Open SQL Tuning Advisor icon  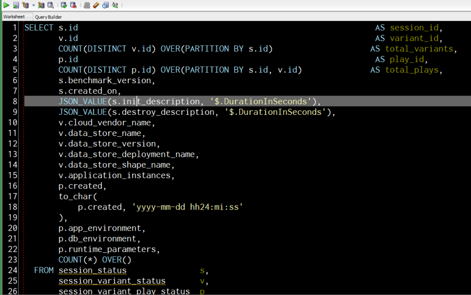50,5
